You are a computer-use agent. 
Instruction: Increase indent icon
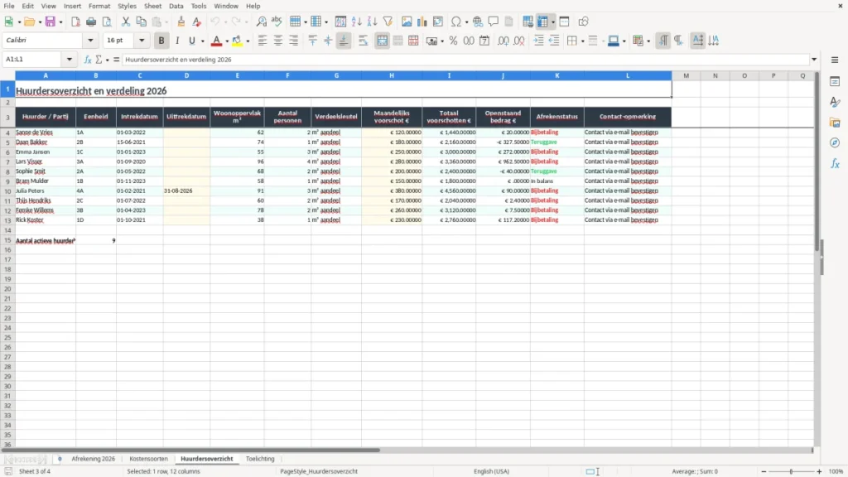coord(538,41)
